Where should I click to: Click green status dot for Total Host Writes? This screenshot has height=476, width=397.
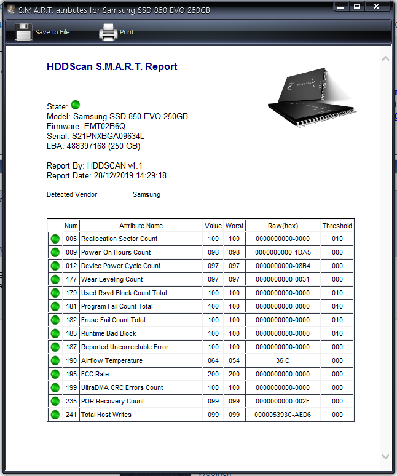(x=55, y=415)
